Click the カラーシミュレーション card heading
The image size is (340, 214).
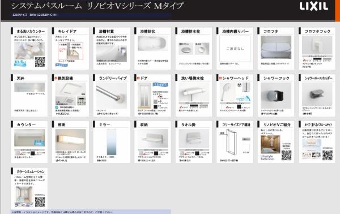point(31,172)
